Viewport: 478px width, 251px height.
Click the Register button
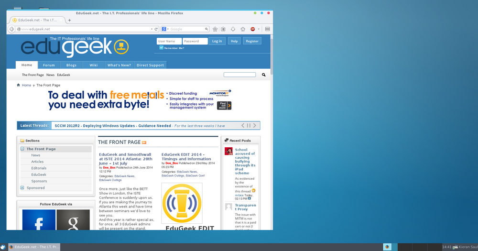(252, 41)
